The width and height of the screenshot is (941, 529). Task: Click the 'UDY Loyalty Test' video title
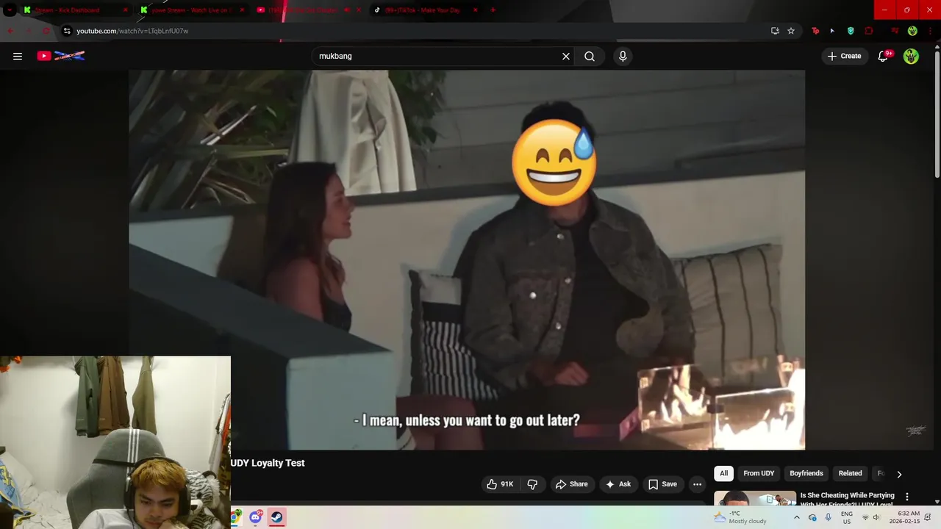(268, 463)
